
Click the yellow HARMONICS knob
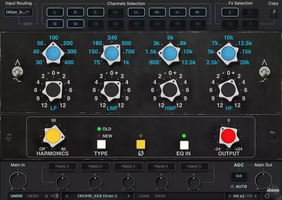click(53, 136)
